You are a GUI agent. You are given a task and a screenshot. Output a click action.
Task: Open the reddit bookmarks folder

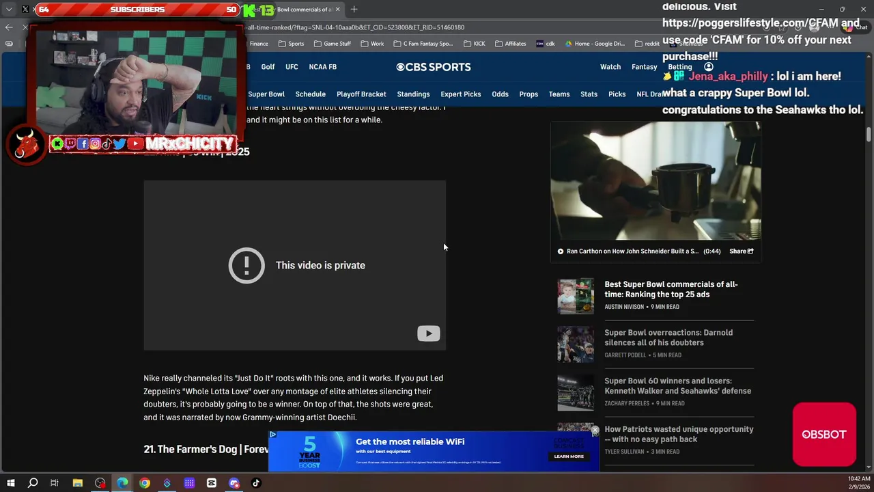tap(647, 44)
